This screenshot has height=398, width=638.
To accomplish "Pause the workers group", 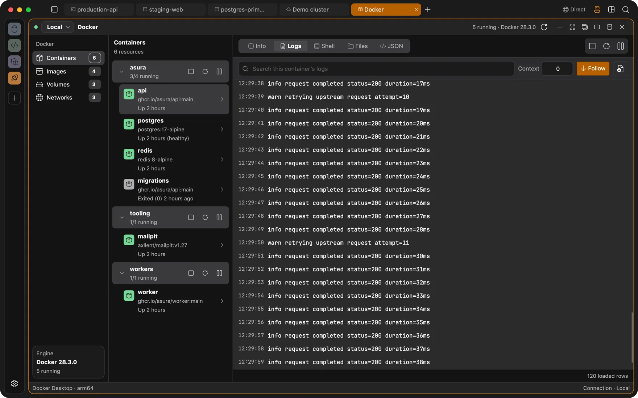I will 219,273.
